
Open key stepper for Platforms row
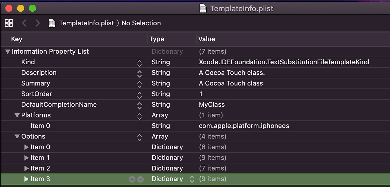(x=140, y=117)
